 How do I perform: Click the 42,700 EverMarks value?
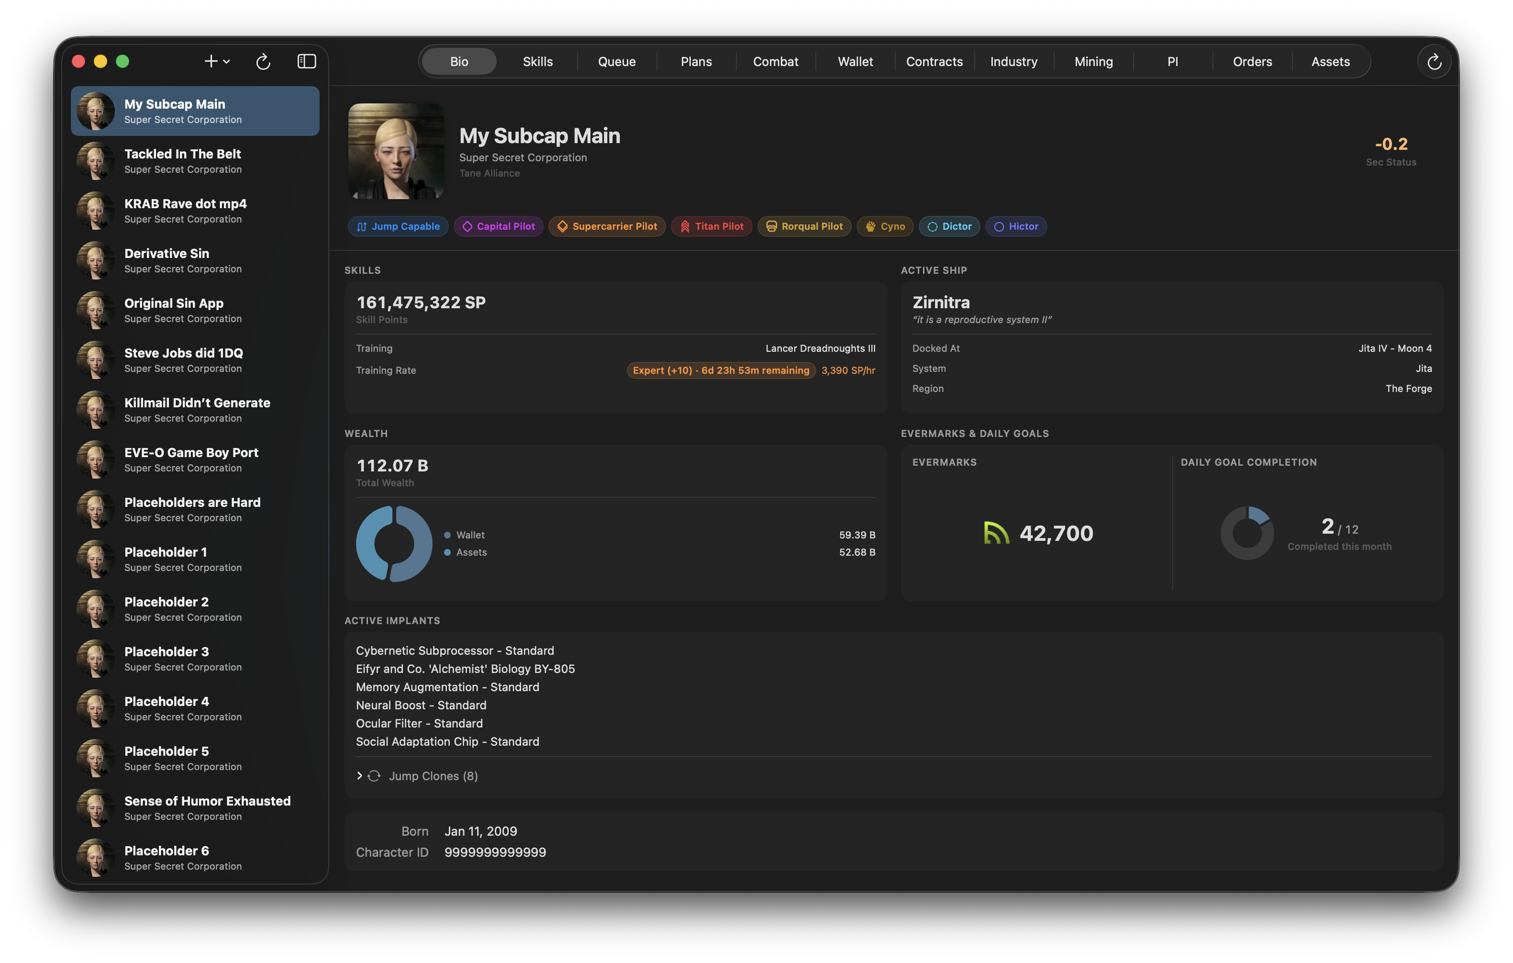pyautogui.click(x=1056, y=533)
